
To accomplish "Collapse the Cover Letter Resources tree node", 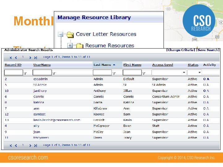I will pos(60,34).
